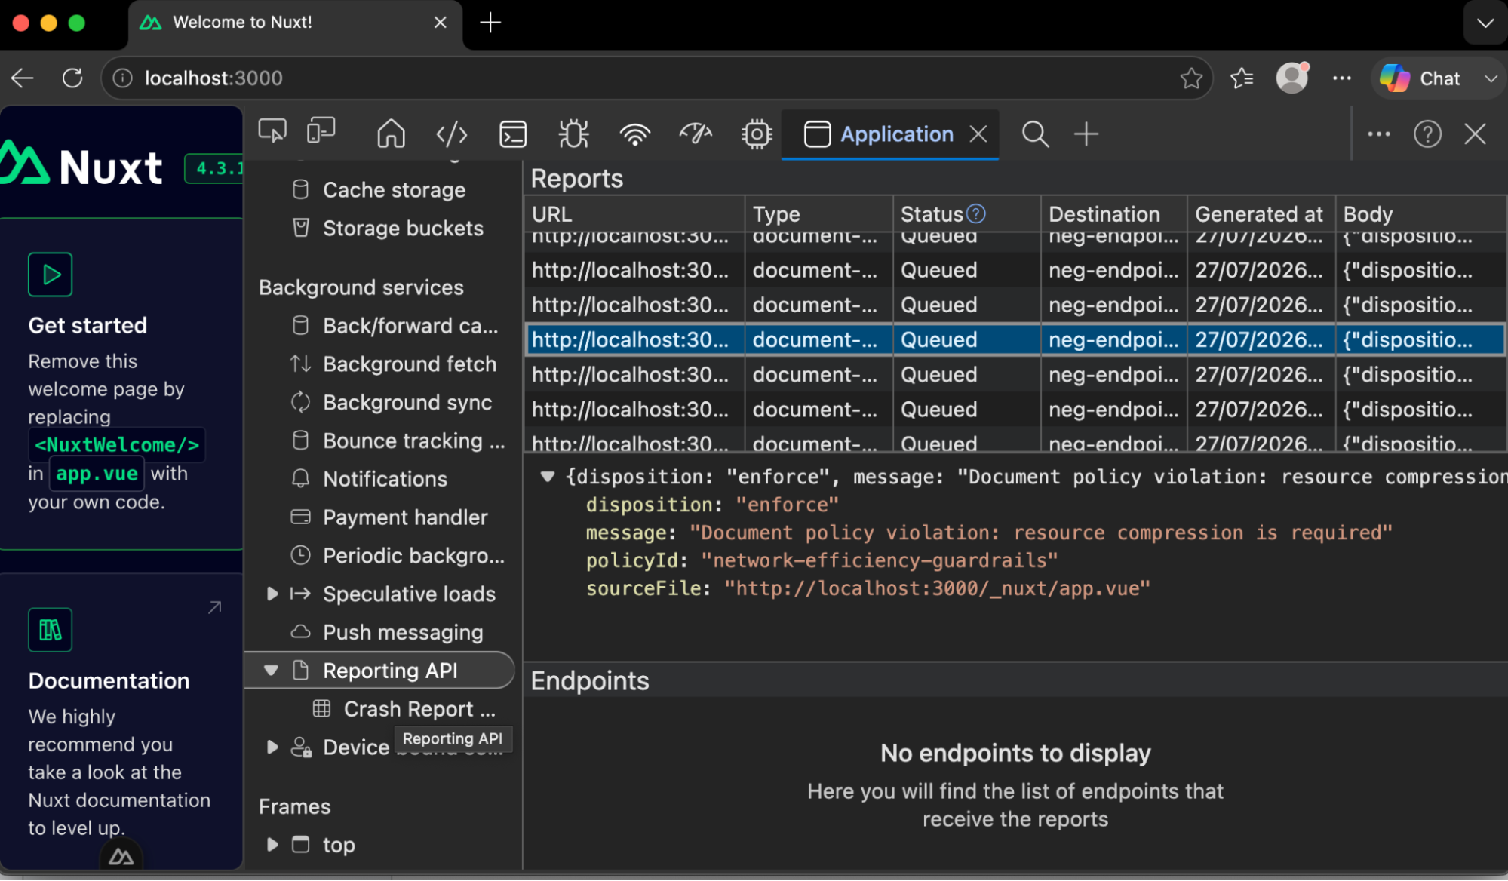Bookmark this page with star icon
1508x881 pixels.
1191,78
